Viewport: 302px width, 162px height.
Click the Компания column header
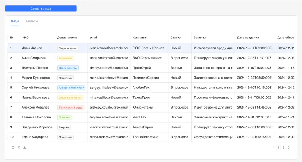(x=140, y=37)
